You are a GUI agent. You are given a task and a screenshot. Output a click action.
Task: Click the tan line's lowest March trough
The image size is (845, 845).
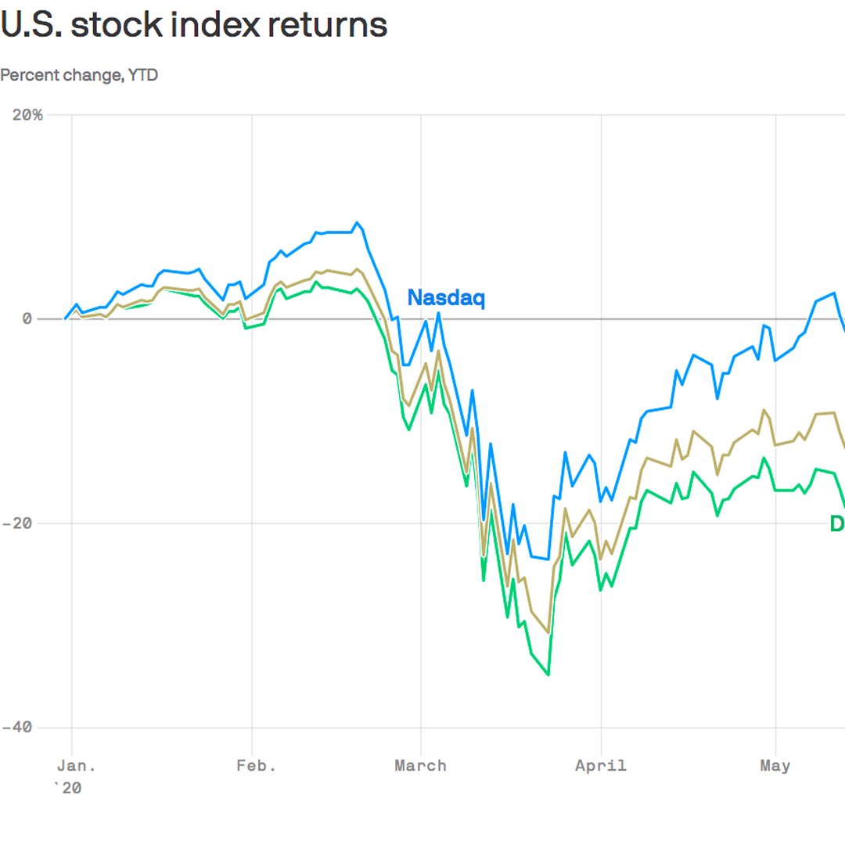[548, 633]
